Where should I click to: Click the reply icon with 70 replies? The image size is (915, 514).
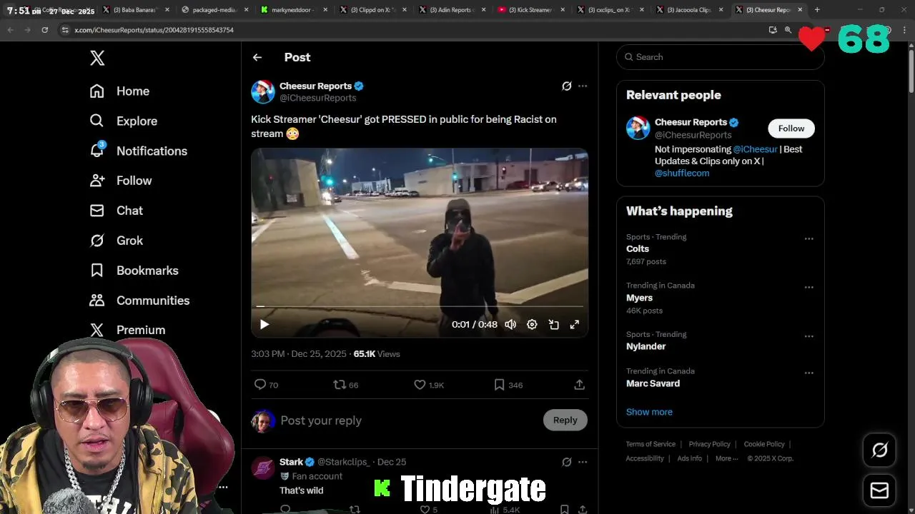(260, 385)
